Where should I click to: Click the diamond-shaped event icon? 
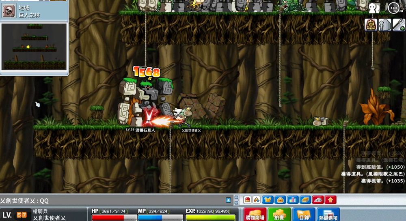tap(256, 200)
